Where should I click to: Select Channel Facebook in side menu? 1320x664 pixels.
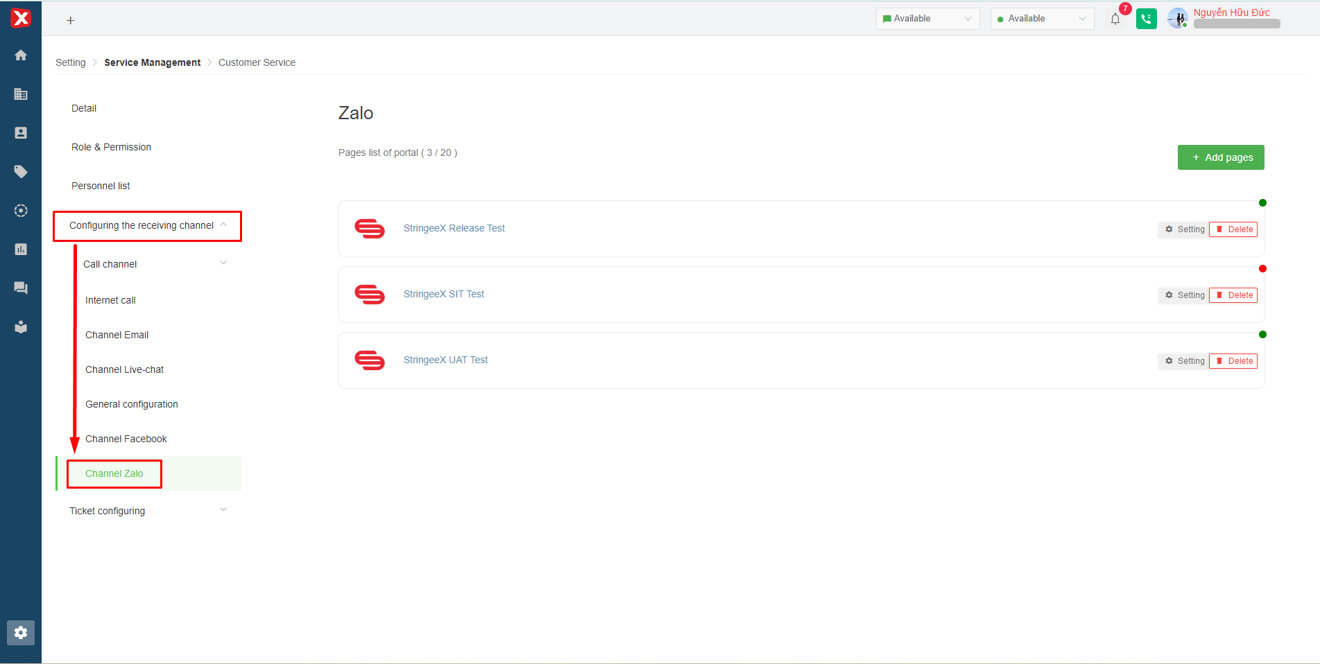tap(126, 439)
